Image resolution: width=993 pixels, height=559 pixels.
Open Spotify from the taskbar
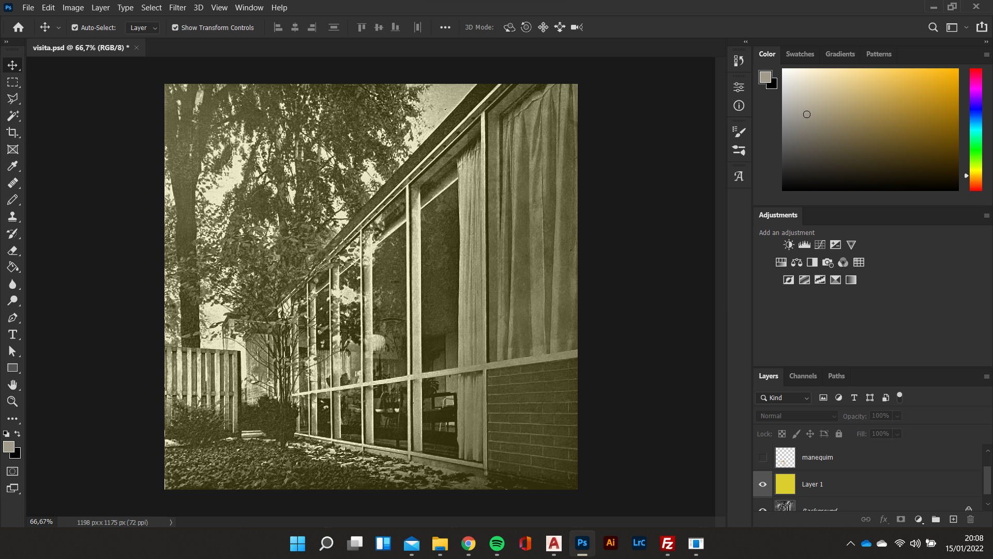click(496, 543)
